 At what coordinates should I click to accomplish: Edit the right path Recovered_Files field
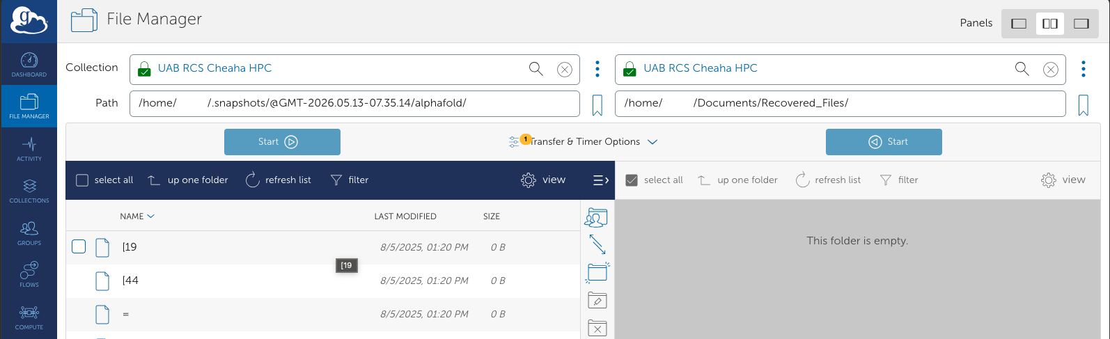[841, 103]
